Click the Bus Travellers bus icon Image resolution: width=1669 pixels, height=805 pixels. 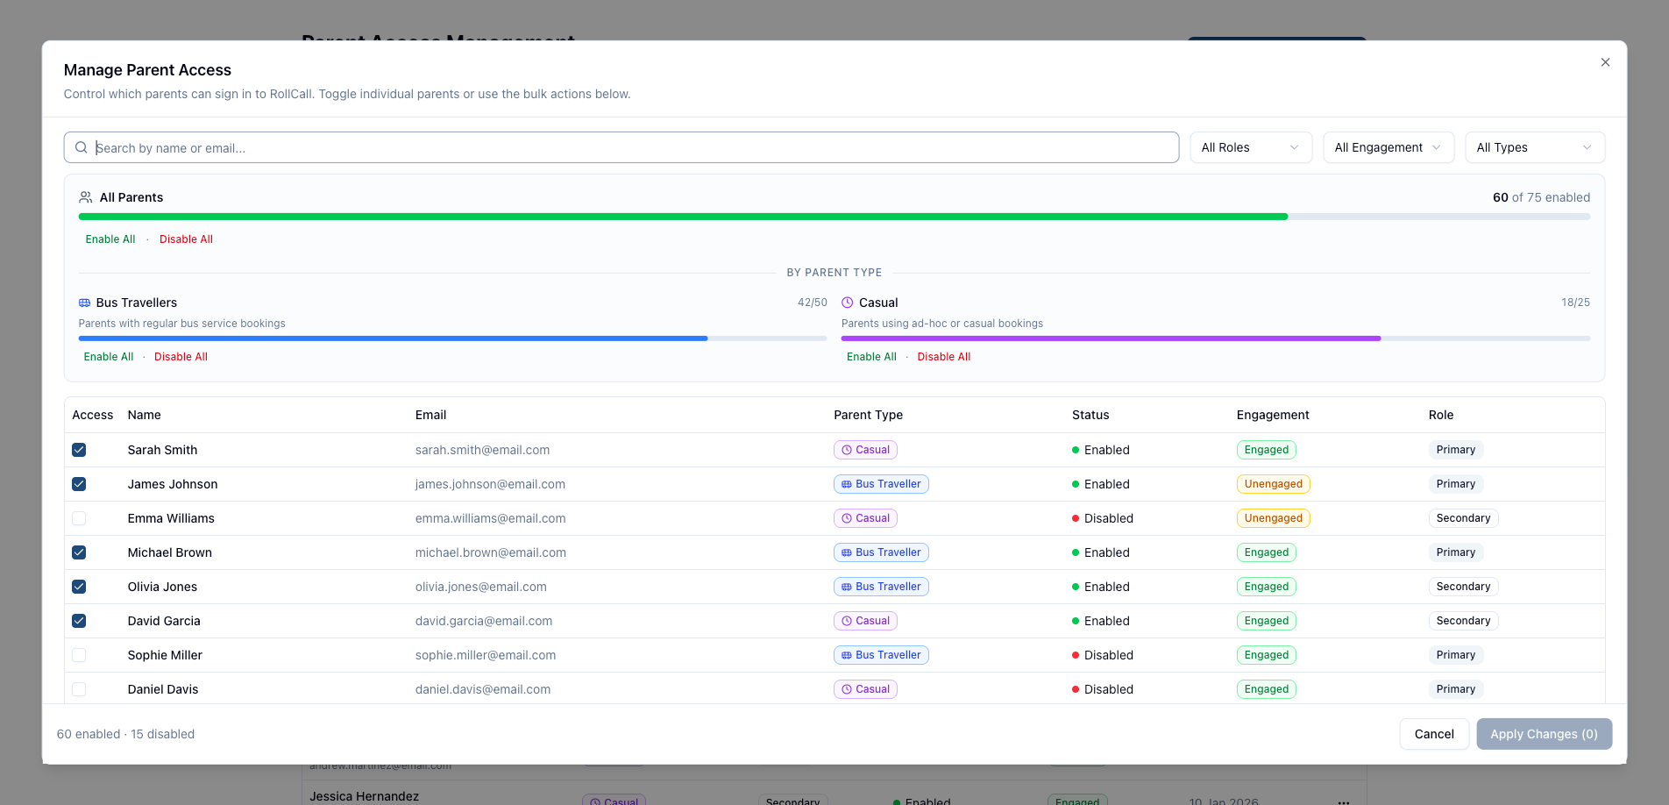(84, 303)
